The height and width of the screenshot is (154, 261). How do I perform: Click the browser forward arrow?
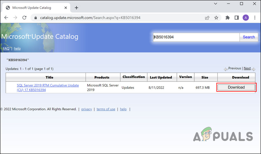(x=15, y=18)
